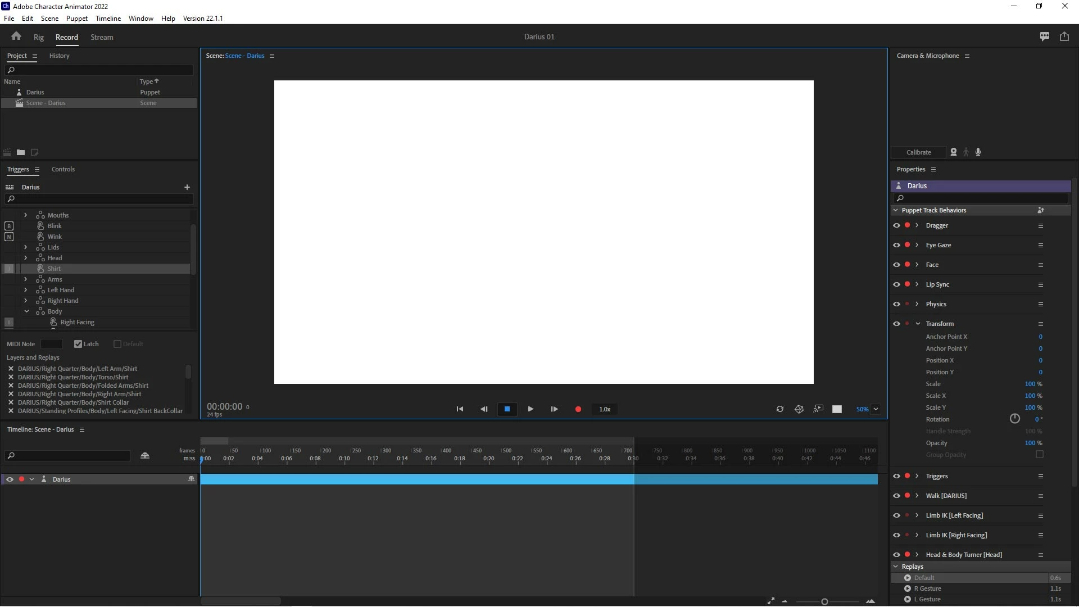Toggle the microphone input icon
The image size is (1079, 607).
(x=978, y=152)
